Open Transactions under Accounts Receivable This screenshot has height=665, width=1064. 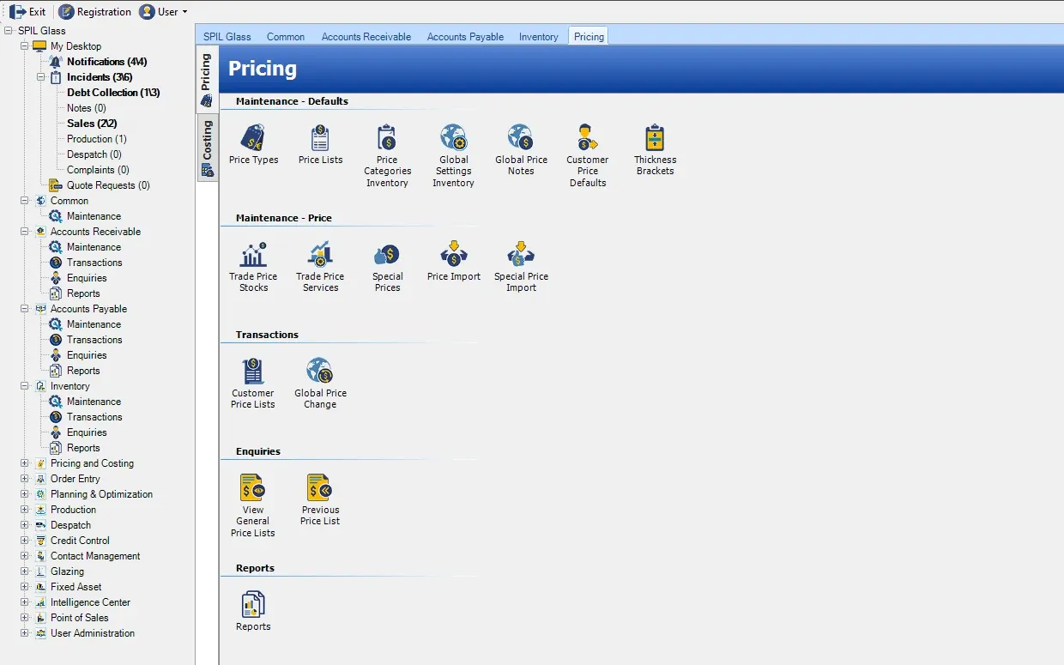pos(94,263)
